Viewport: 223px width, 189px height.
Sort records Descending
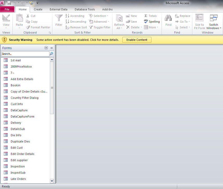click(76, 22)
